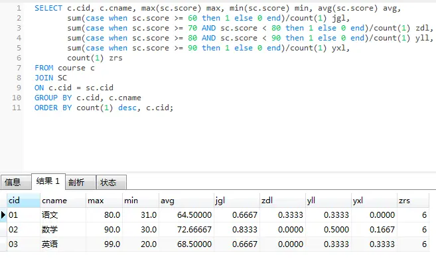The width and height of the screenshot is (436, 259).
Task: Click line number 1 in editor gutter
Action: click(19, 8)
